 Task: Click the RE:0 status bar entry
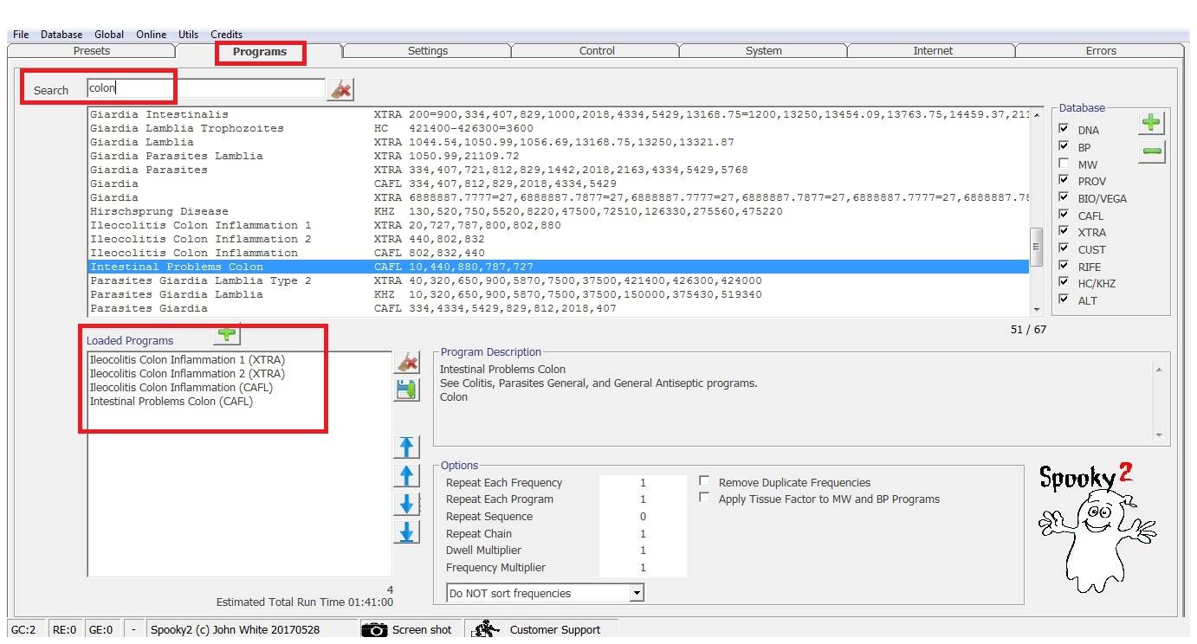pos(64,629)
